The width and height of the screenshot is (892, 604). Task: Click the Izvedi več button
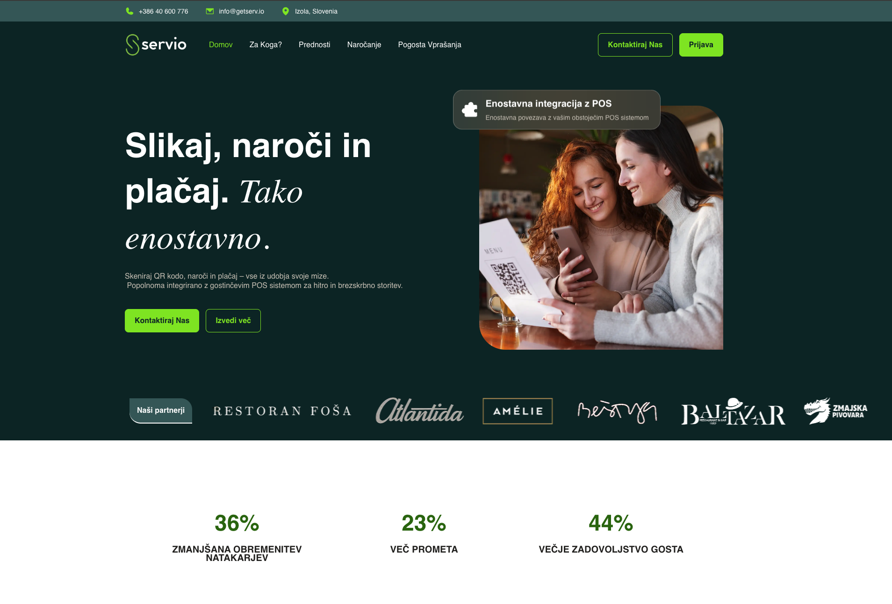[x=233, y=321]
